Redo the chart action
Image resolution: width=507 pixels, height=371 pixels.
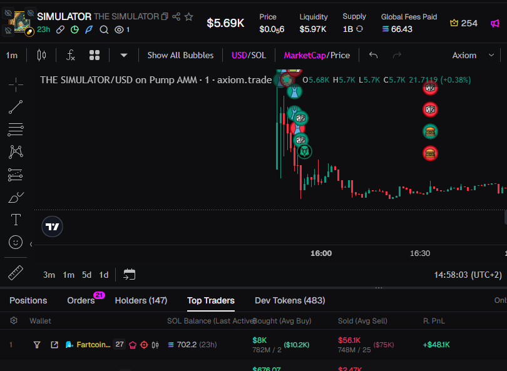[x=397, y=55]
